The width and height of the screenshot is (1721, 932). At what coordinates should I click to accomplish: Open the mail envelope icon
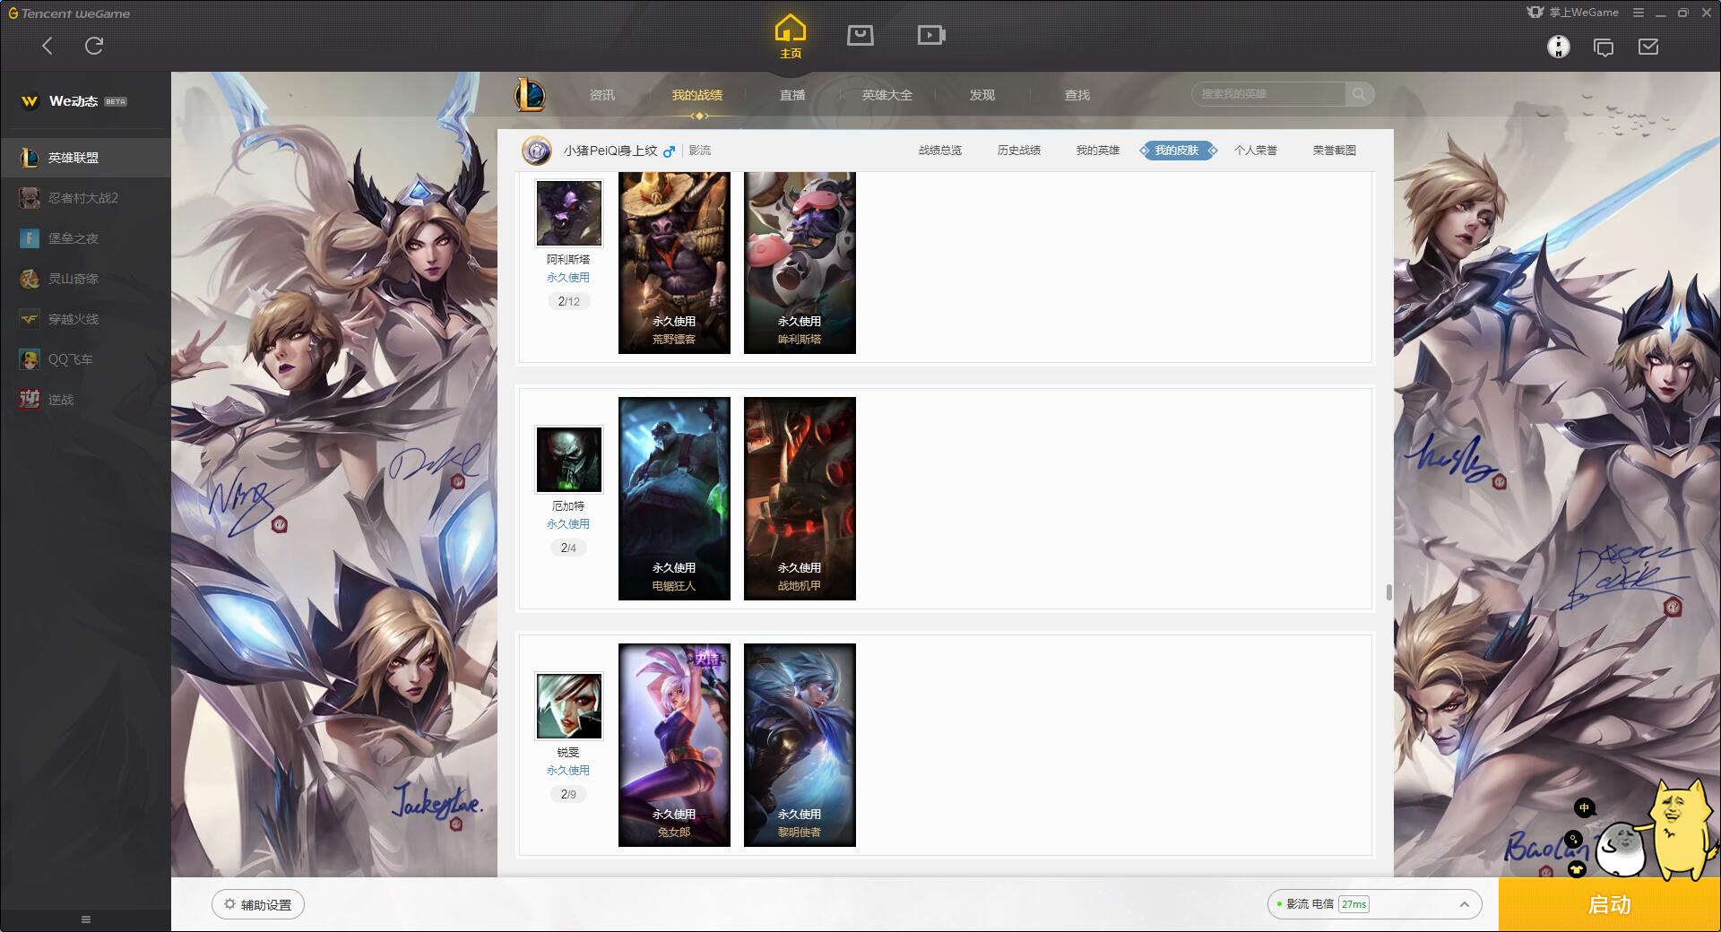(x=1648, y=47)
